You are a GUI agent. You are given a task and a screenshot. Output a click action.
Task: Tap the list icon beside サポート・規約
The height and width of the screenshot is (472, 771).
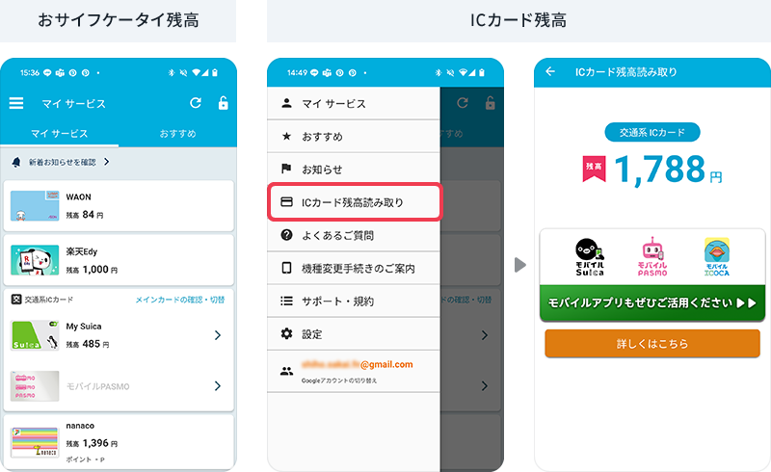[x=286, y=301]
